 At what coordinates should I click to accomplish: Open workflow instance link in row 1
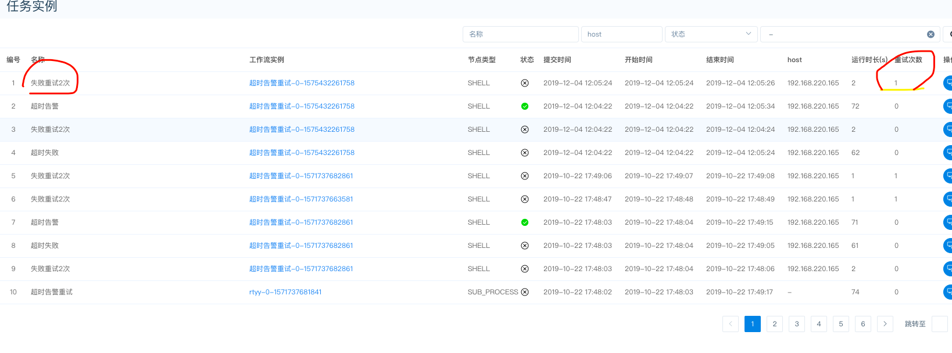tap(302, 83)
